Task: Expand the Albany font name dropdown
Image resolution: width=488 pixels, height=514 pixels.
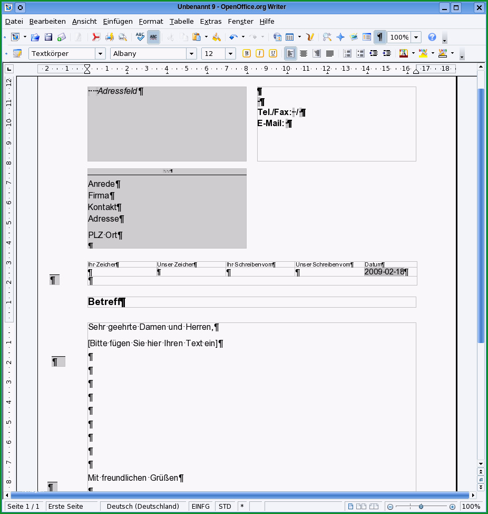Action: pyautogui.click(x=191, y=53)
